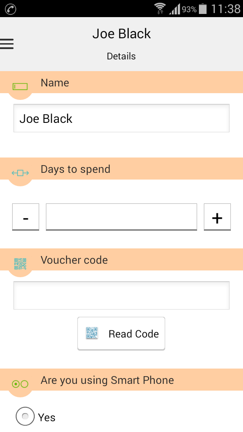Tap the green Name field icon
The height and width of the screenshot is (432, 243).
point(20,86)
